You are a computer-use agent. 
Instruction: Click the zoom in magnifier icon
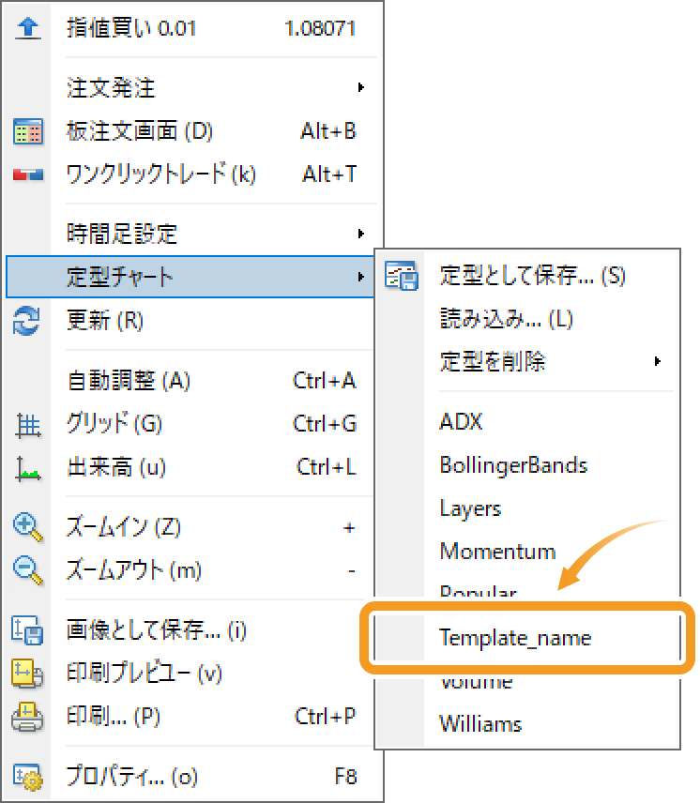click(27, 527)
